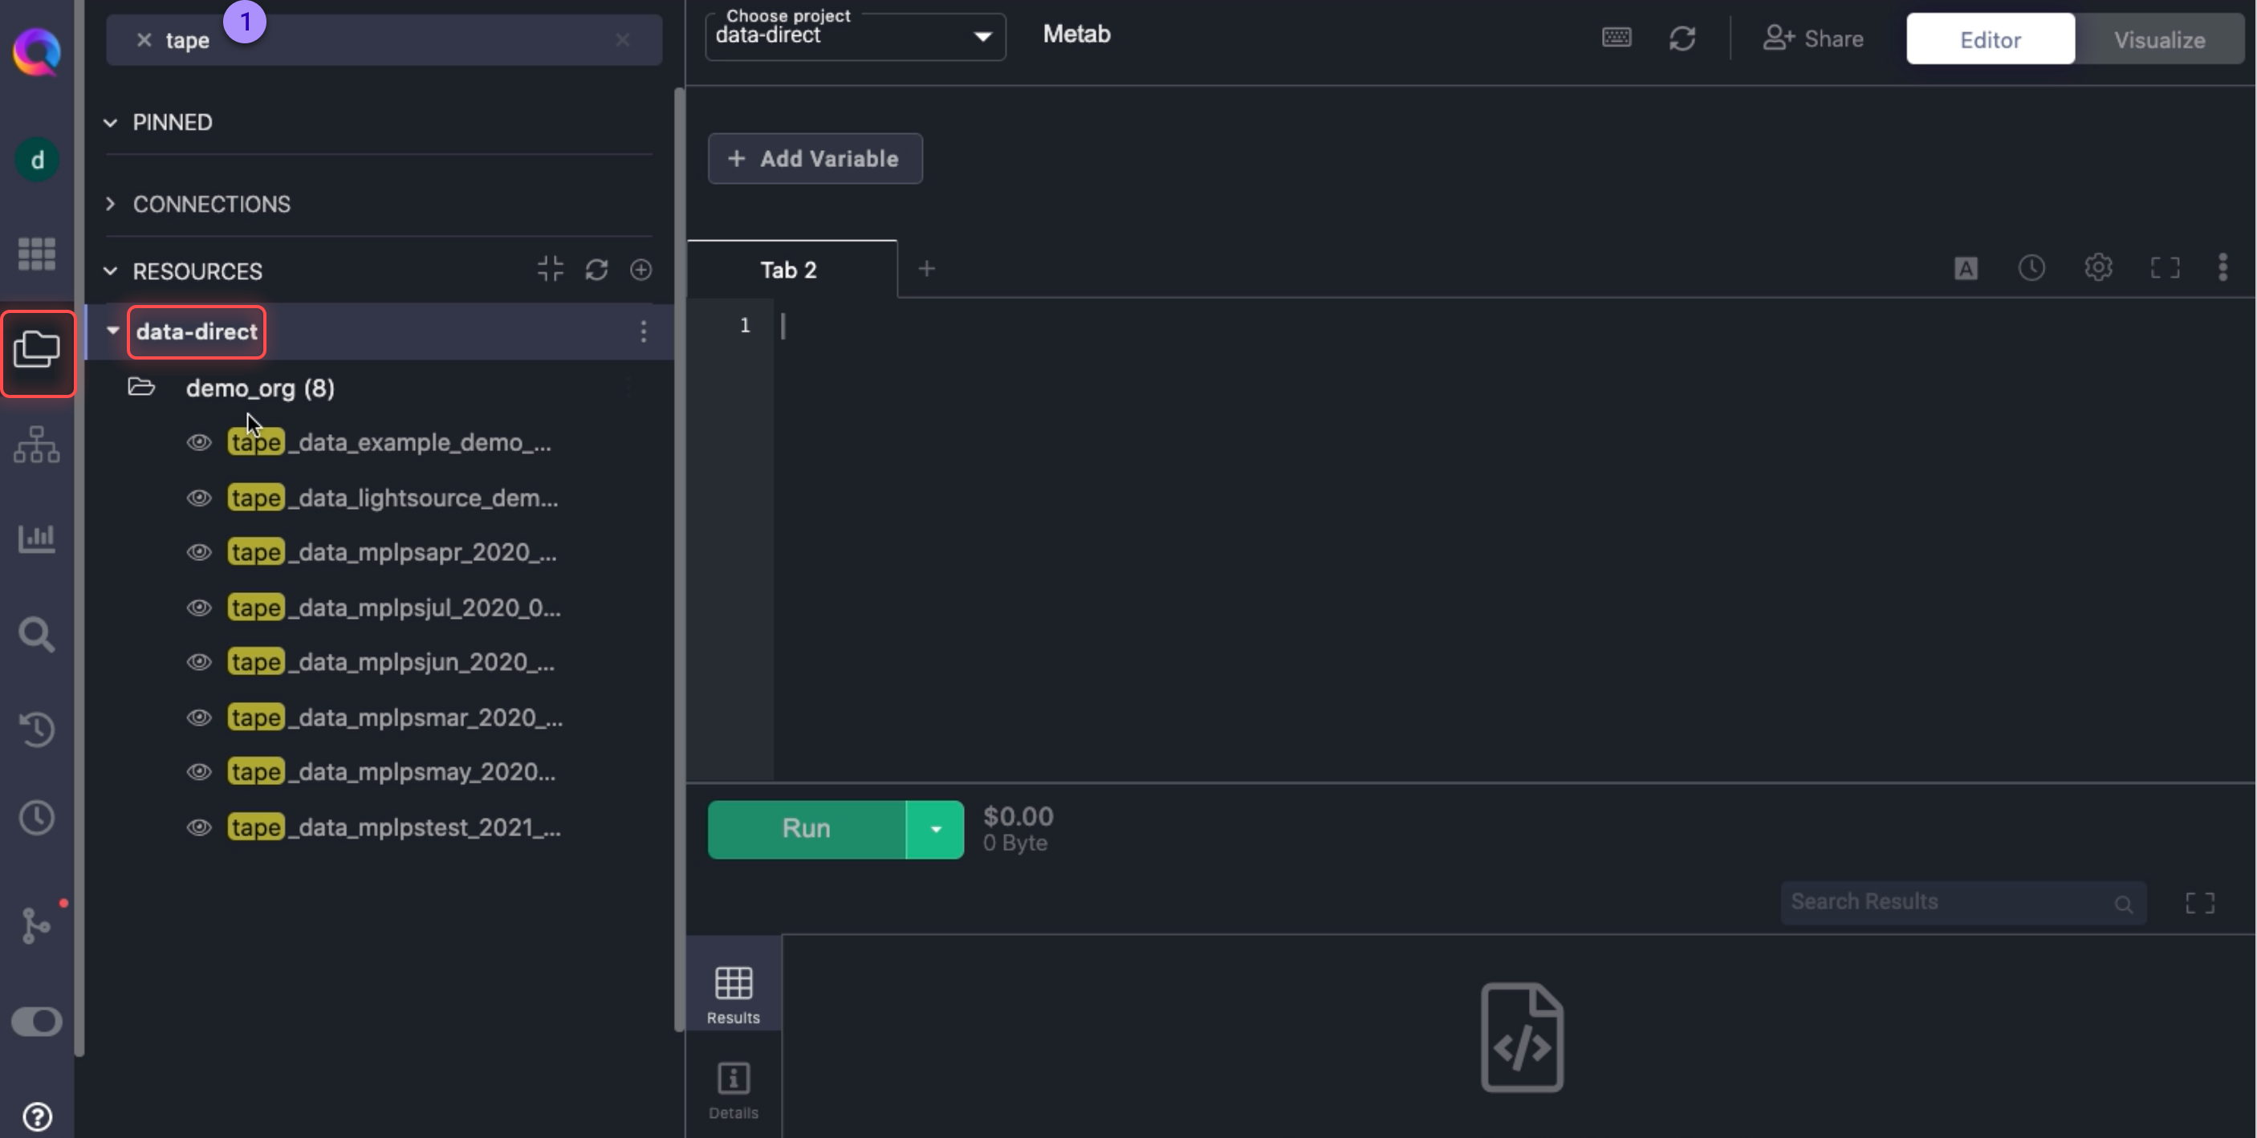
Task: Click the Add Variable button
Action: tap(814, 159)
